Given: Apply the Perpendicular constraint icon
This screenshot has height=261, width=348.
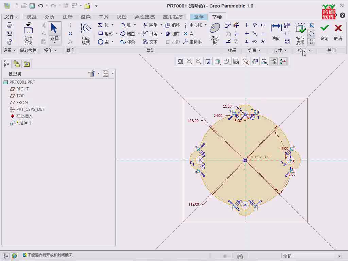Looking at the screenshot, I should pos(247,42).
